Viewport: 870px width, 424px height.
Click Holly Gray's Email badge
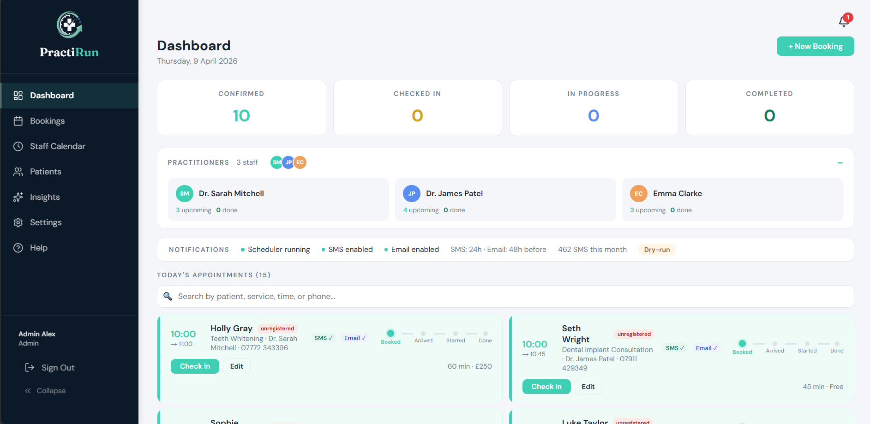(x=355, y=338)
